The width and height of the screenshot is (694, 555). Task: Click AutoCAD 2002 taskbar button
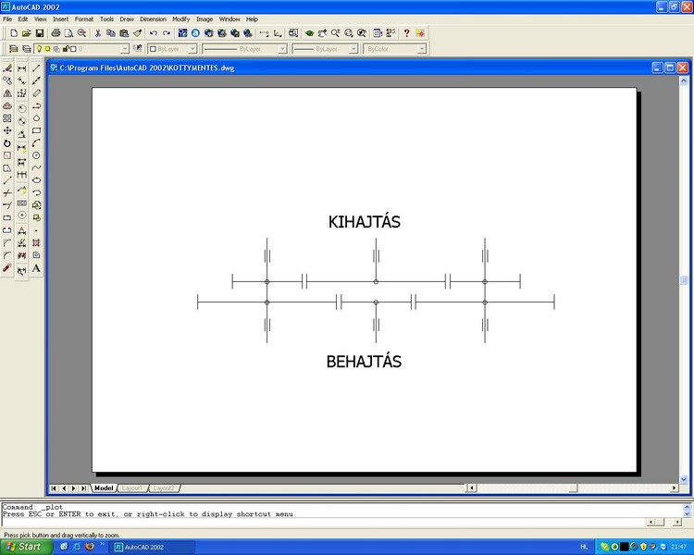(x=153, y=547)
